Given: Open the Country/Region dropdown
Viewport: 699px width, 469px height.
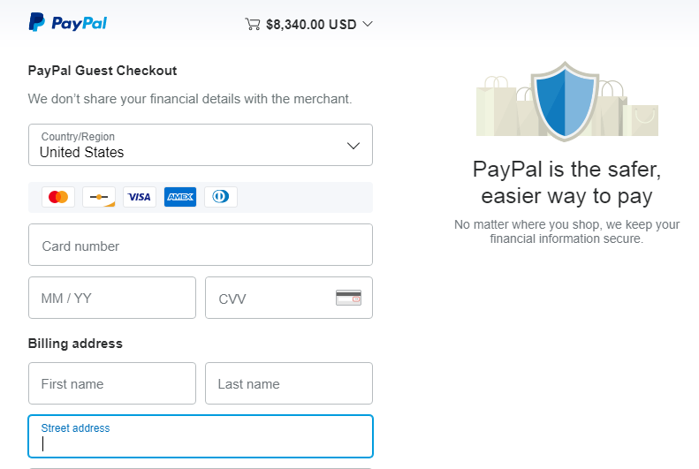Looking at the screenshot, I should 201,145.
